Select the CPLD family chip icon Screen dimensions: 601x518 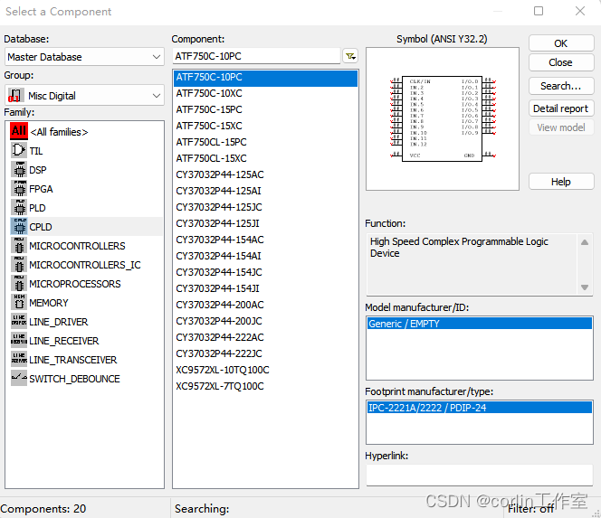point(19,227)
